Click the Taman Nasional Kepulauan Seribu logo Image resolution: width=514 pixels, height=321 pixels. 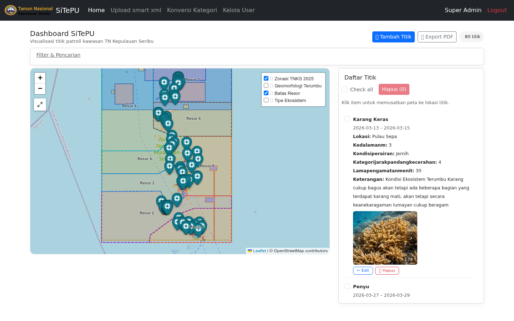29,10
